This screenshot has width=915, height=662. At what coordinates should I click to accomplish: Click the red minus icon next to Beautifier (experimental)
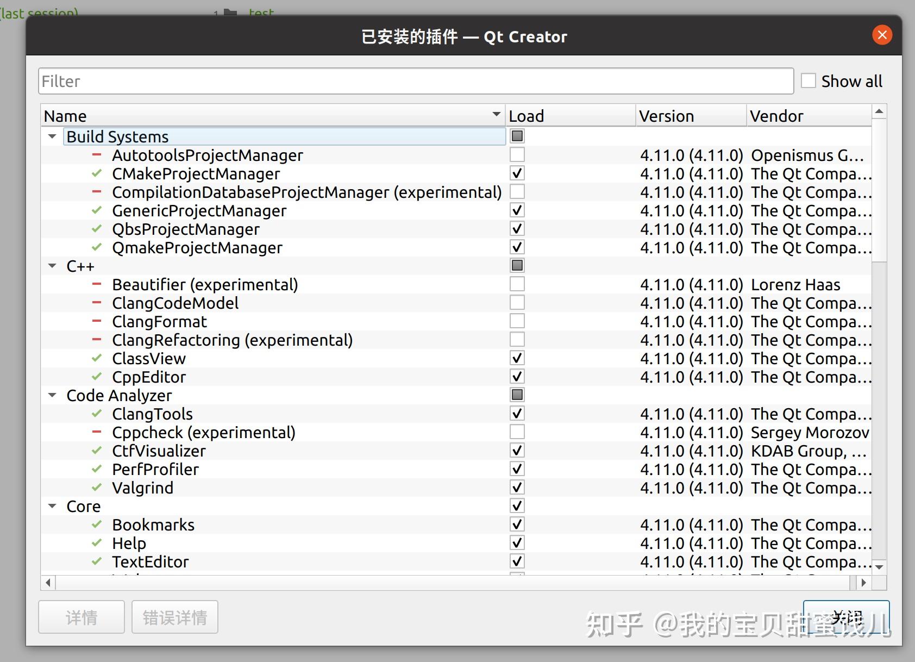tap(97, 284)
